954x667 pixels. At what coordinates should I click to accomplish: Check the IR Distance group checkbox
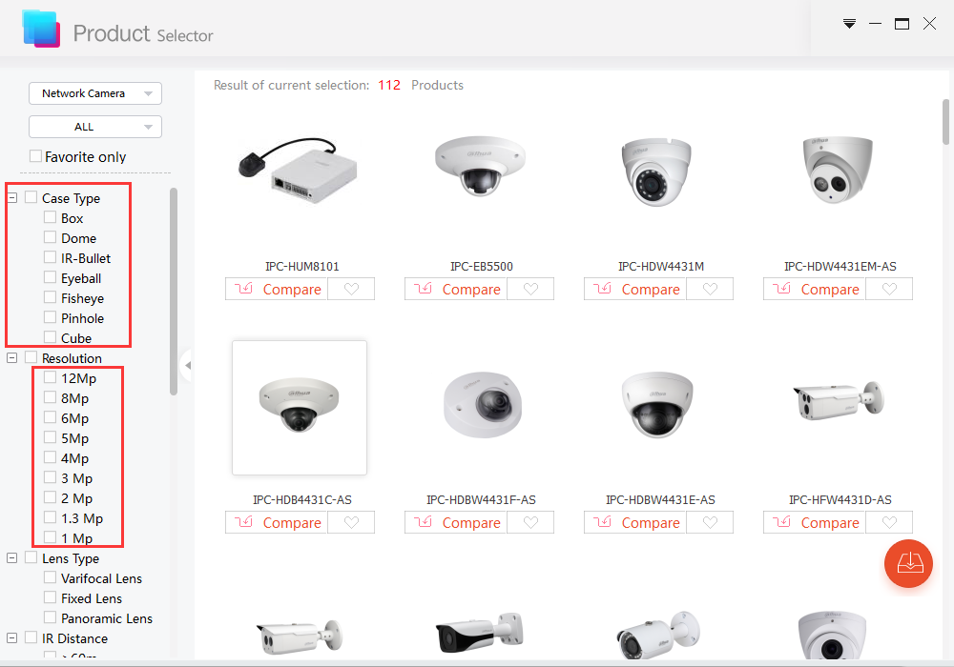(x=31, y=637)
